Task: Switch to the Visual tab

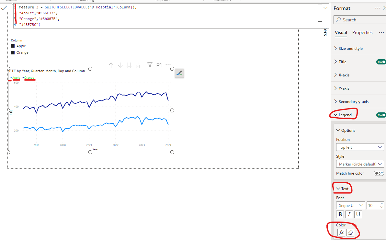Action: (x=341, y=32)
